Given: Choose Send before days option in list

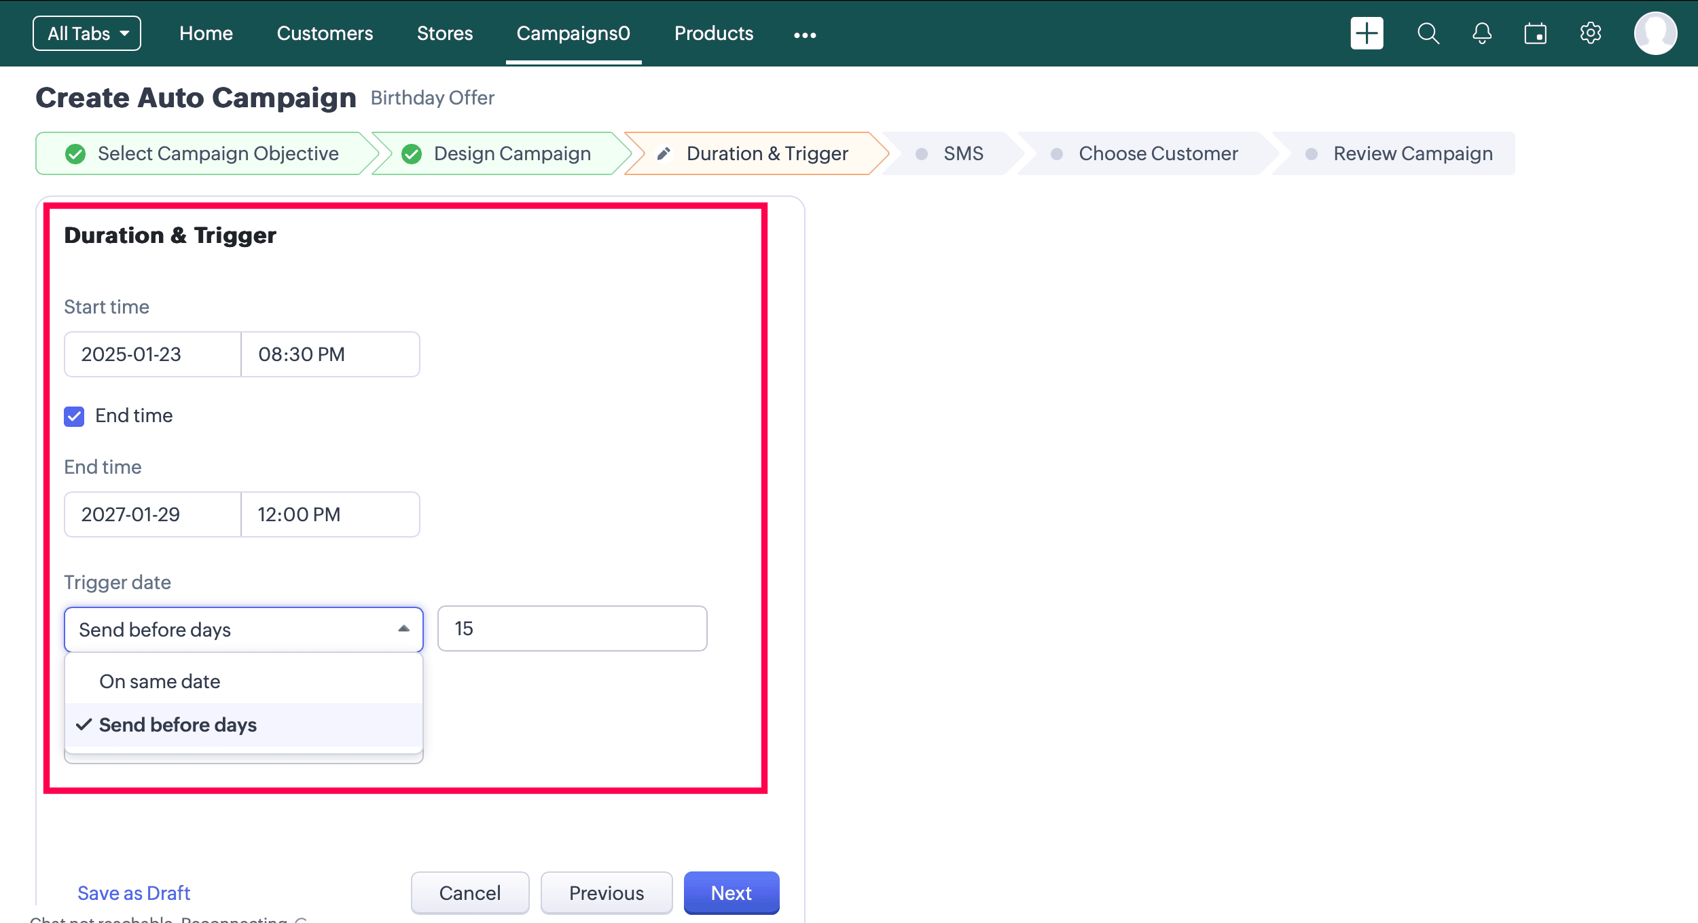Looking at the screenshot, I should click(x=244, y=725).
